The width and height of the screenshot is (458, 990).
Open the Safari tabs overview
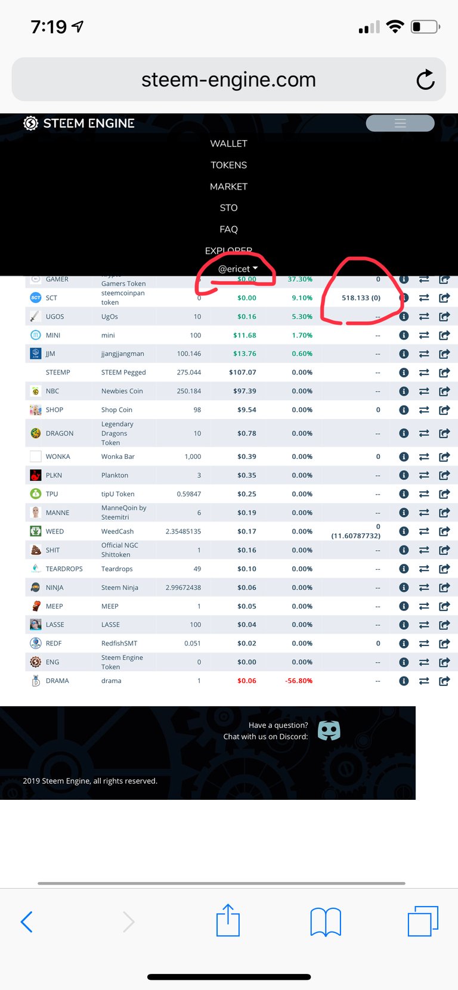[x=423, y=921]
